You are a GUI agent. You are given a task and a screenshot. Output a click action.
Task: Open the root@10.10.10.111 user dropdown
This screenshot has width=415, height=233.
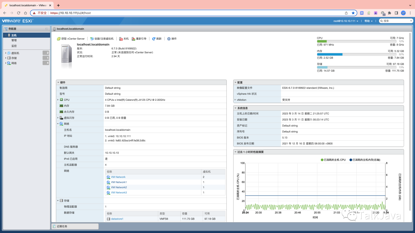[x=346, y=21]
